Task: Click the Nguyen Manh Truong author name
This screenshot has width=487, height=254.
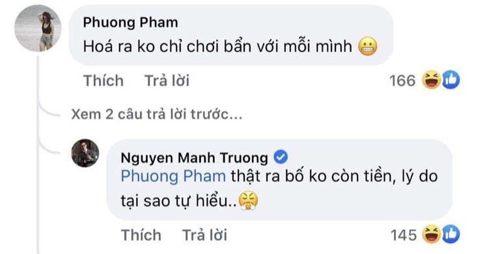Action: [x=194, y=158]
